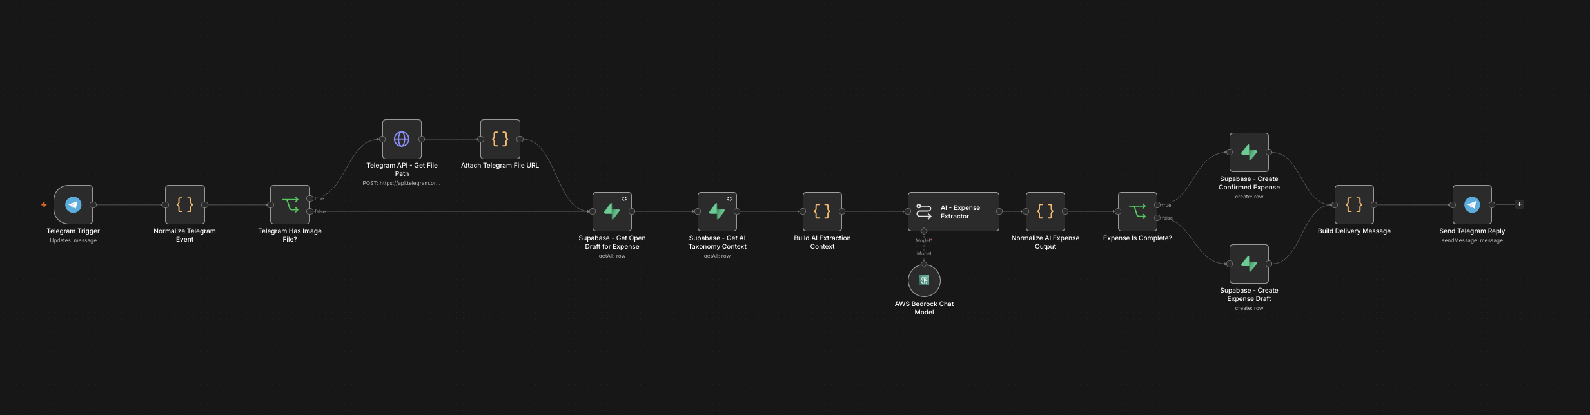
Task: Click the 'AWS Bedrock Chat Model' label
Action: [924, 308]
